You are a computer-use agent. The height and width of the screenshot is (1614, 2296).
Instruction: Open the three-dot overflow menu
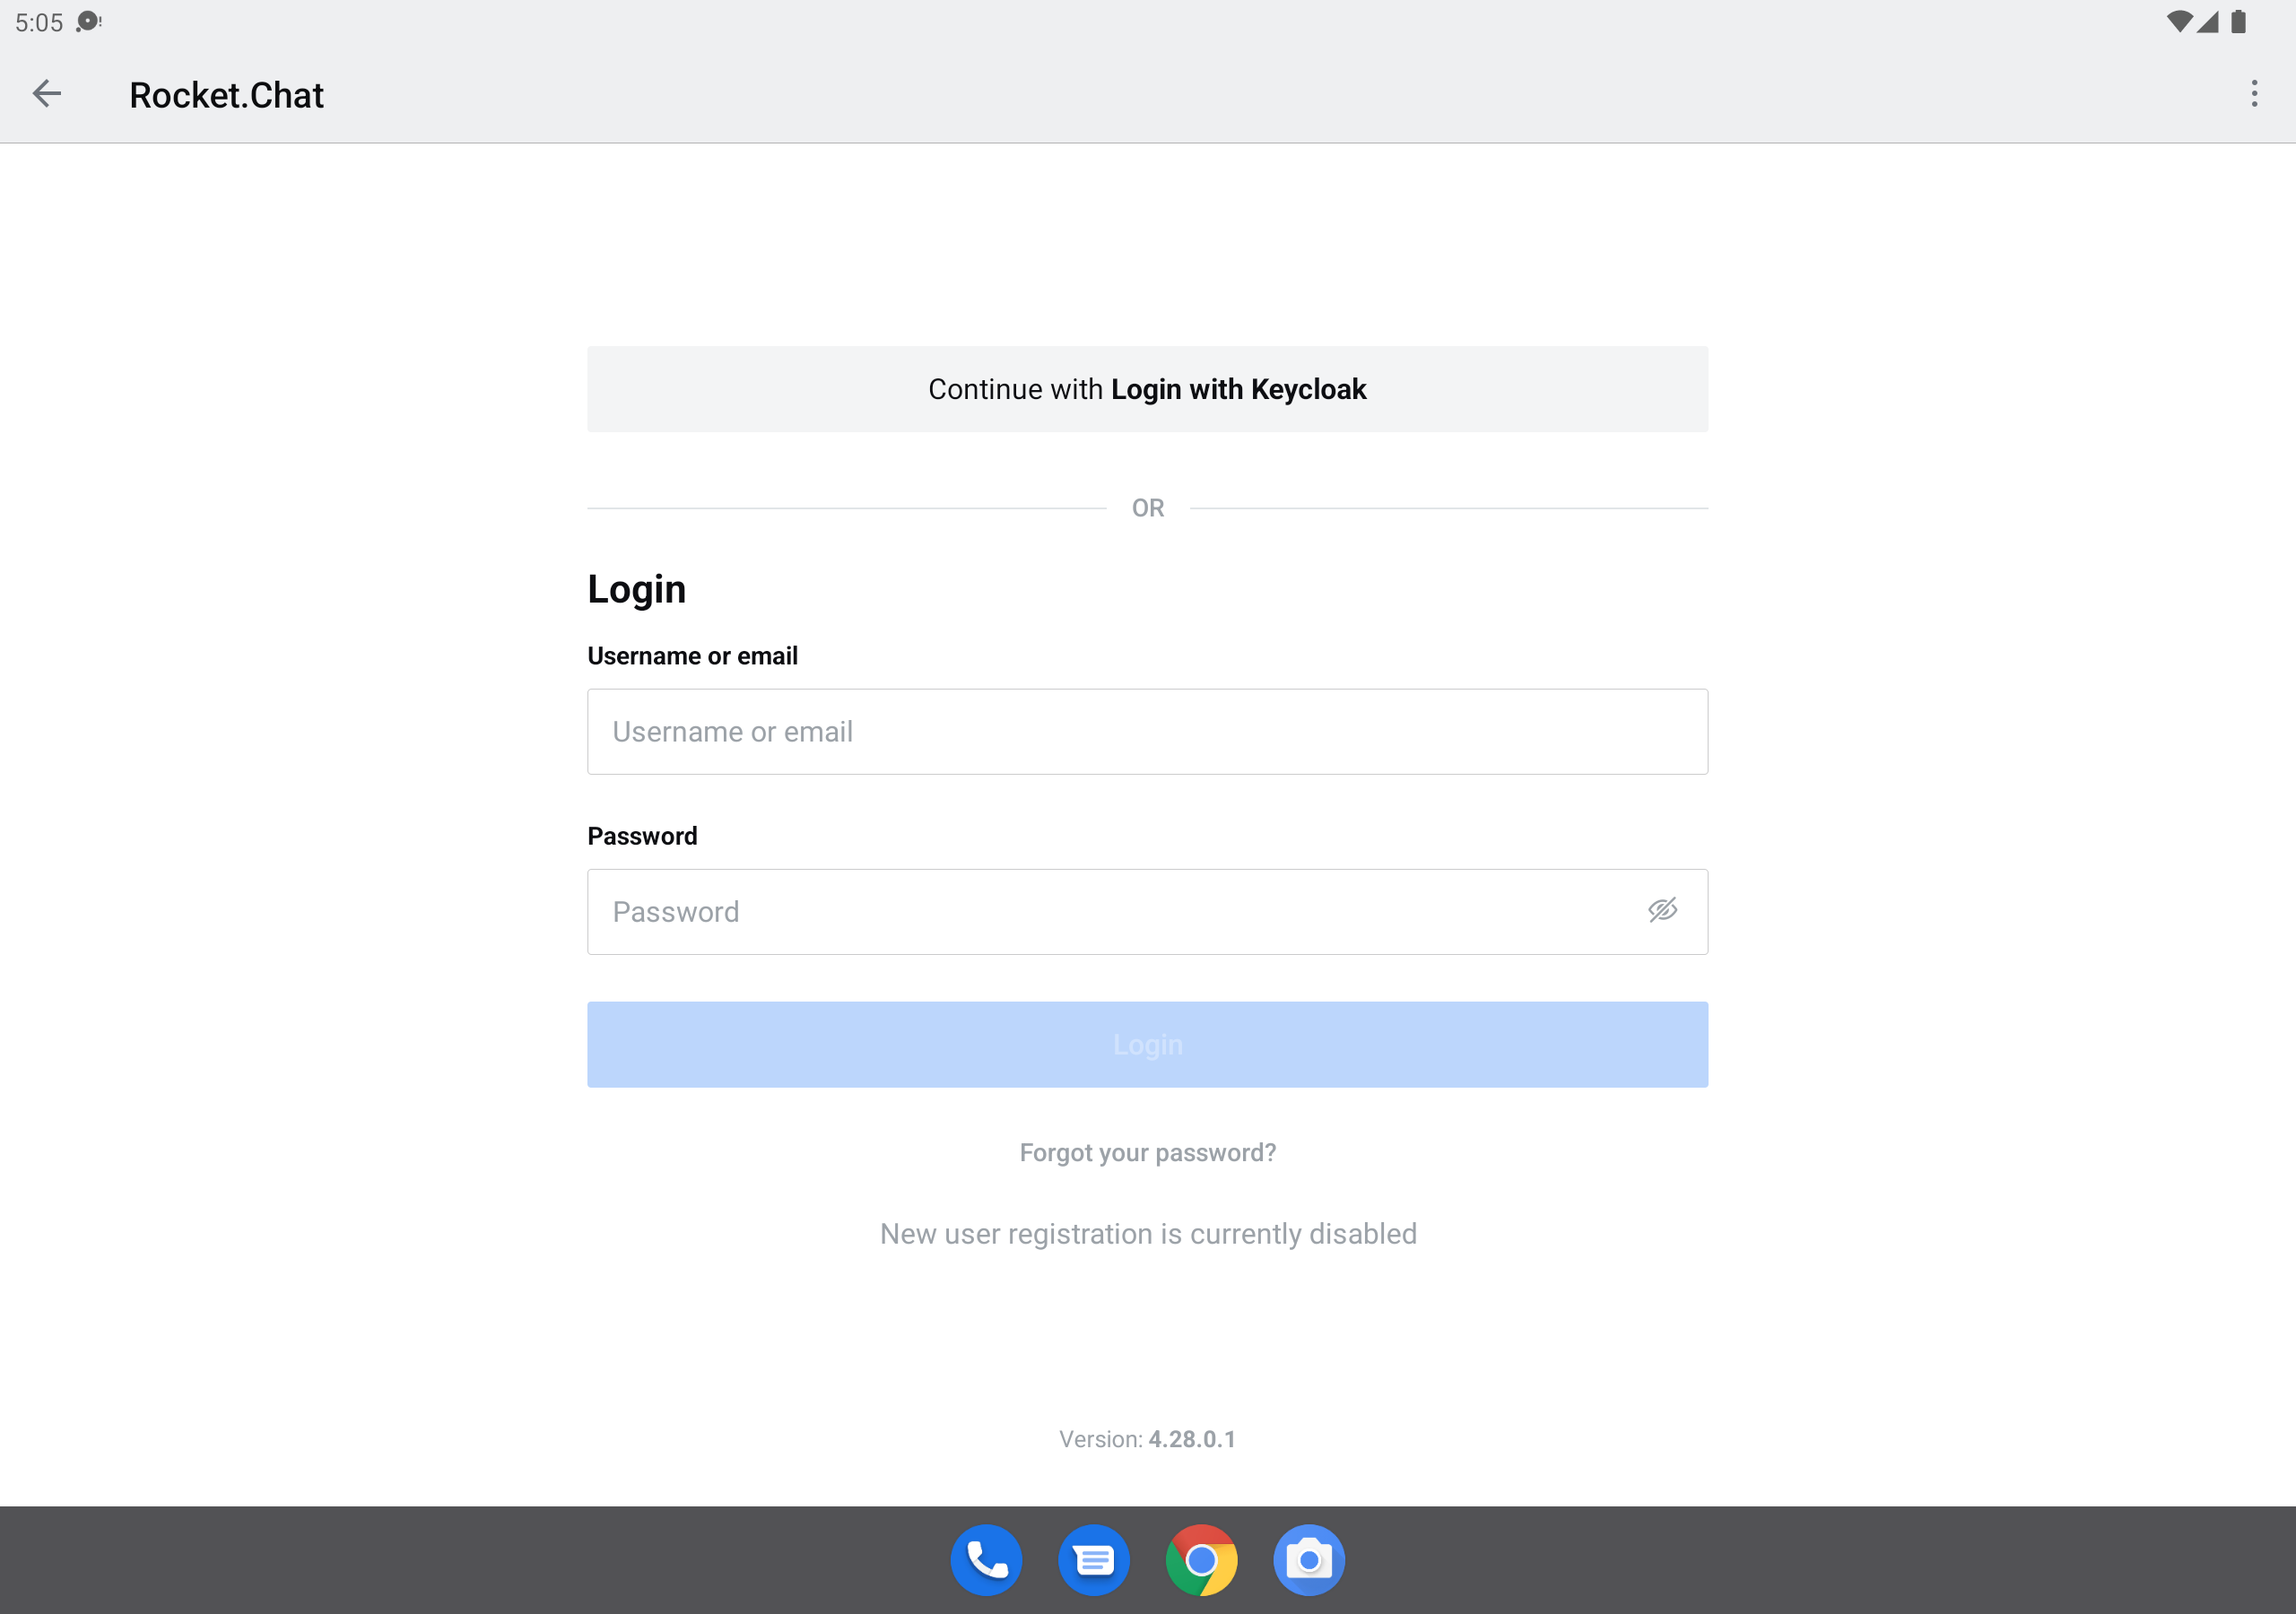pos(2254,94)
